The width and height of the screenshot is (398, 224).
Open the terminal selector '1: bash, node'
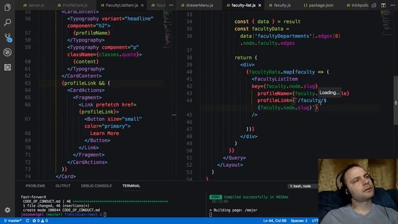[x=303, y=186]
